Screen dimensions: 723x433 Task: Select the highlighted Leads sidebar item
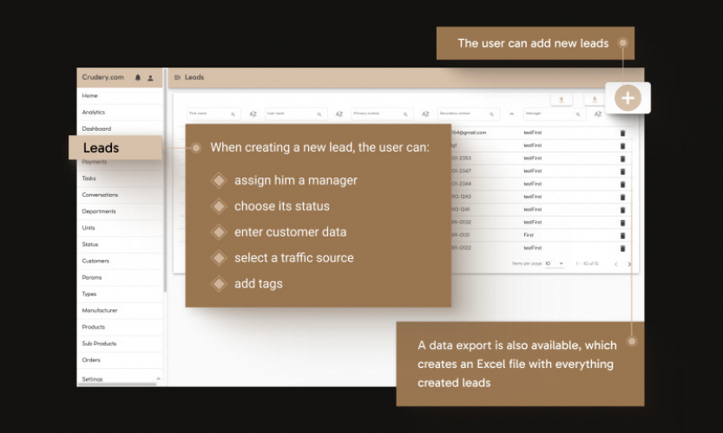click(x=115, y=148)
